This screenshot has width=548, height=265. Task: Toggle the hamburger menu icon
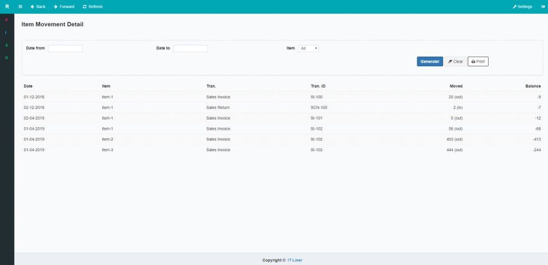(x=21, y=7)
